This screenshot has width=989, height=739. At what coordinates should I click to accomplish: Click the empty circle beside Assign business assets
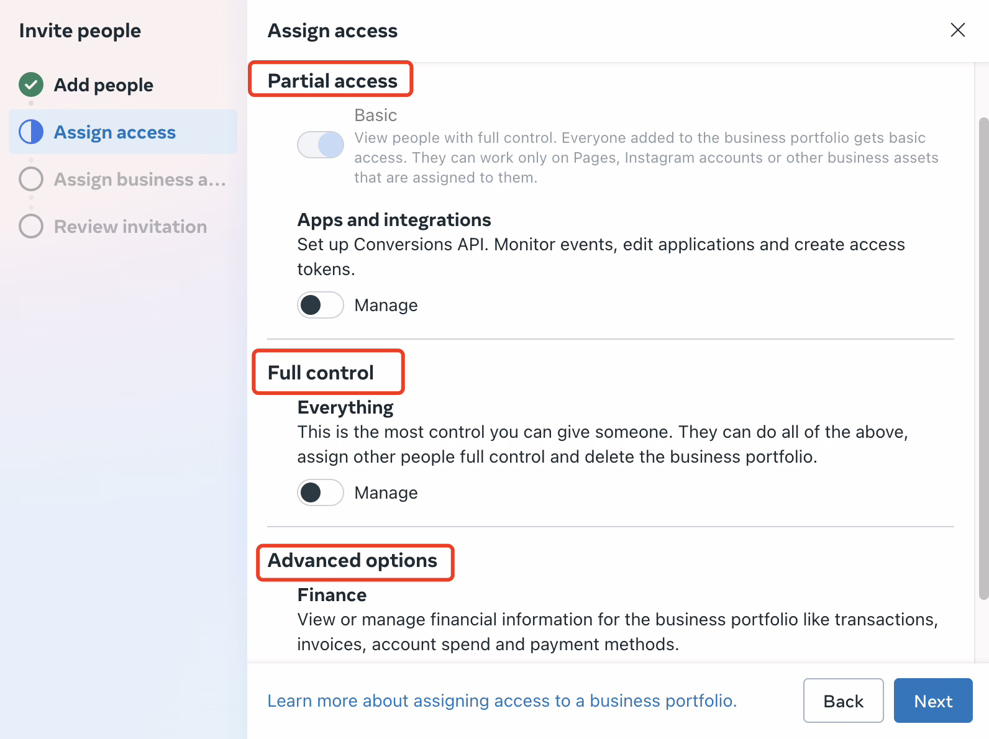31,179
